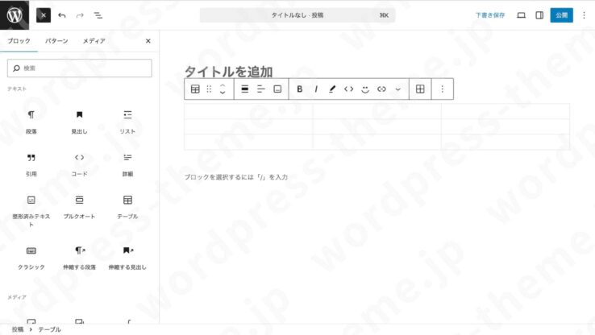Viewport: 595px width, 335px height.
Task: Change column text alignment
Action: coord(261,89)
